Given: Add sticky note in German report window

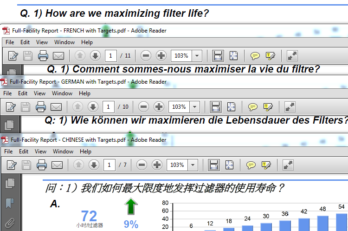Looking at the screenshot, I should coord(253,107).
